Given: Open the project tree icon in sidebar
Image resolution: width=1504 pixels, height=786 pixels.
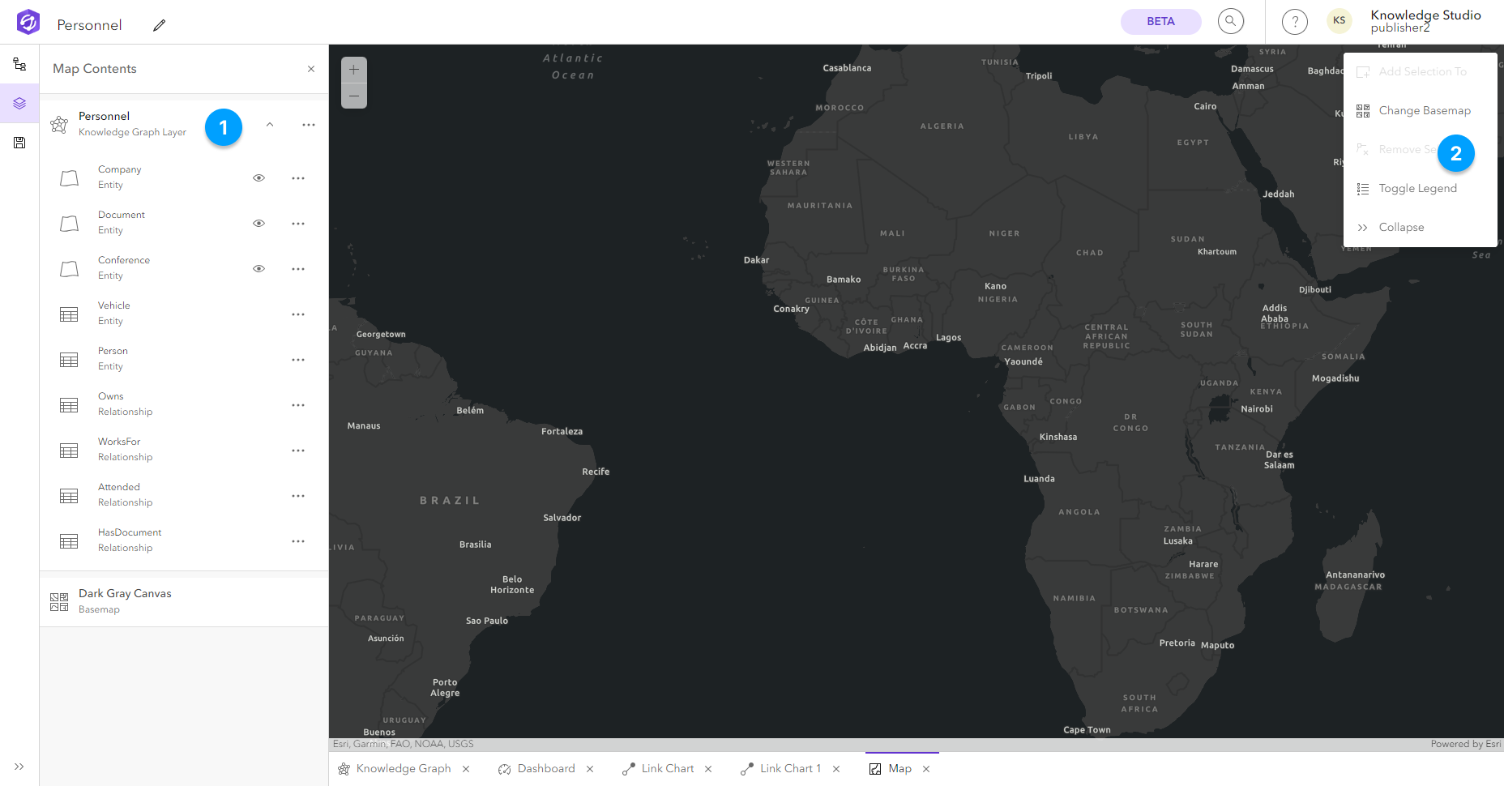Looking at the screenshot, I should [19, 64].
